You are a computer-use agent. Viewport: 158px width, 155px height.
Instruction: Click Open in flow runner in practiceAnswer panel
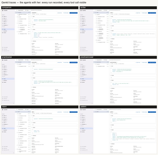coord(152,62)
